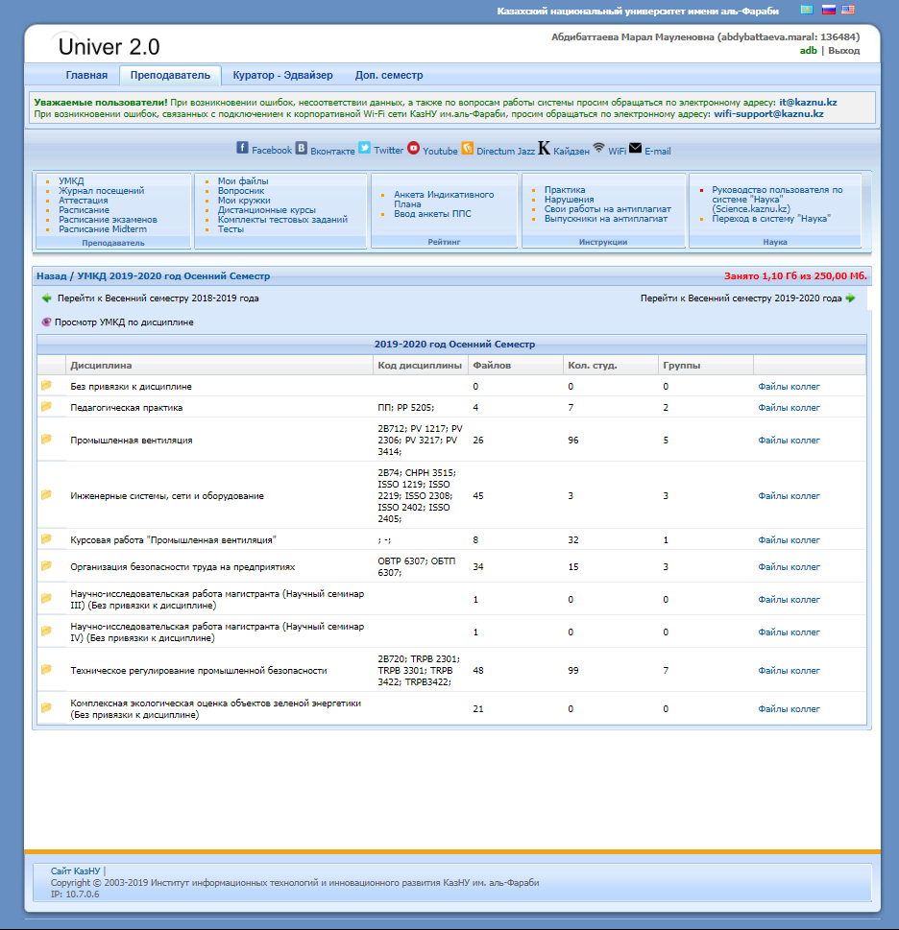Open Переход в систему "Наука" link
This screenshot has width=899, height=930.
click(x=771, y=218)
